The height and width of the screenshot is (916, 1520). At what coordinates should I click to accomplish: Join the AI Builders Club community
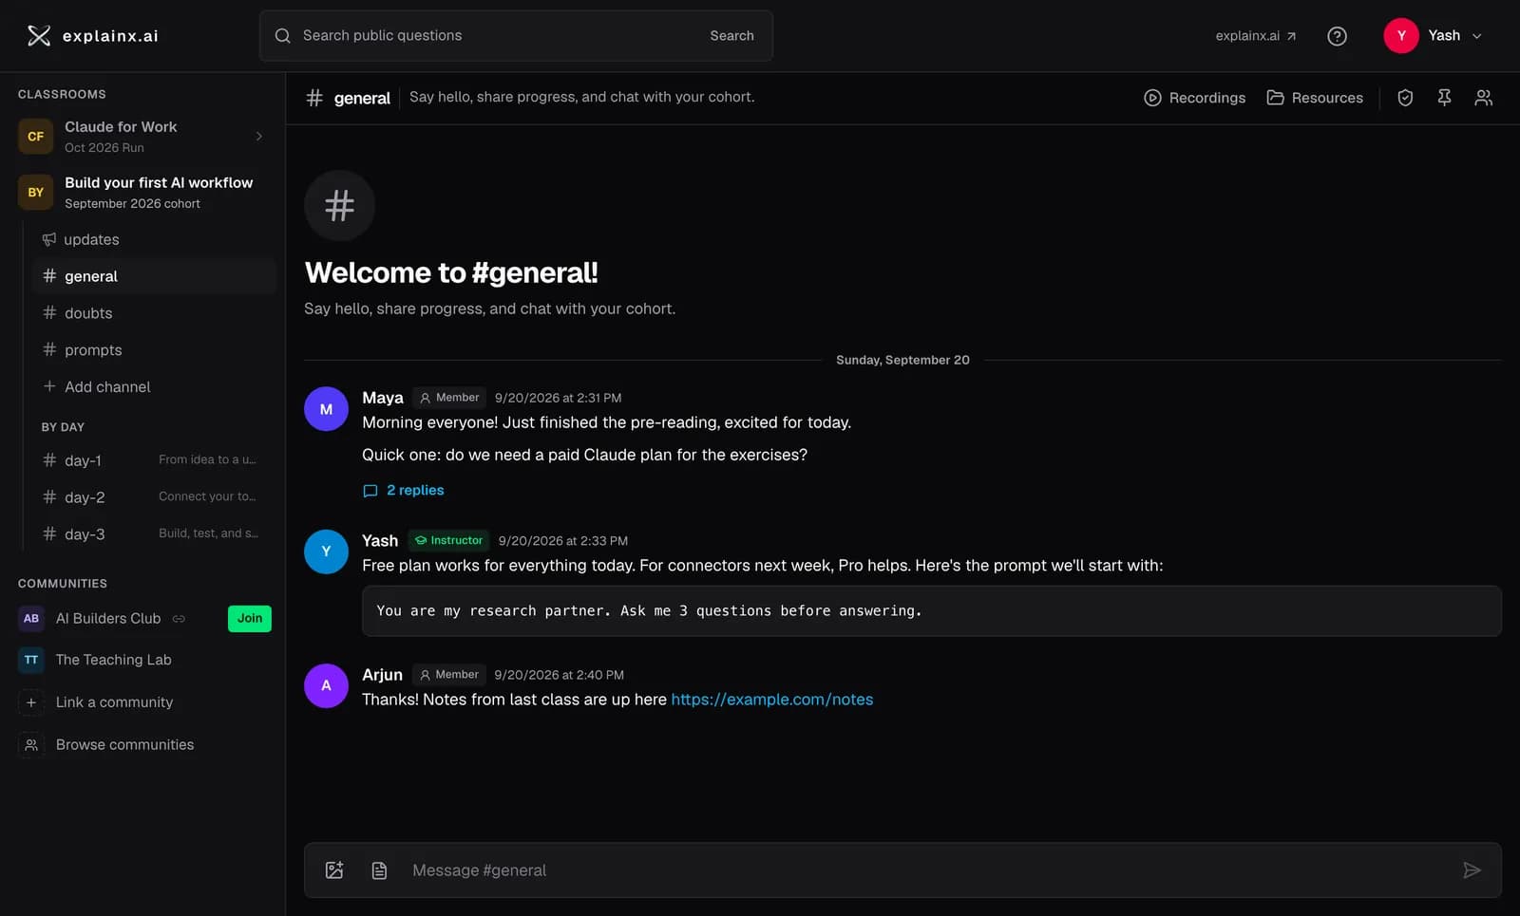(x=250, y=619)
